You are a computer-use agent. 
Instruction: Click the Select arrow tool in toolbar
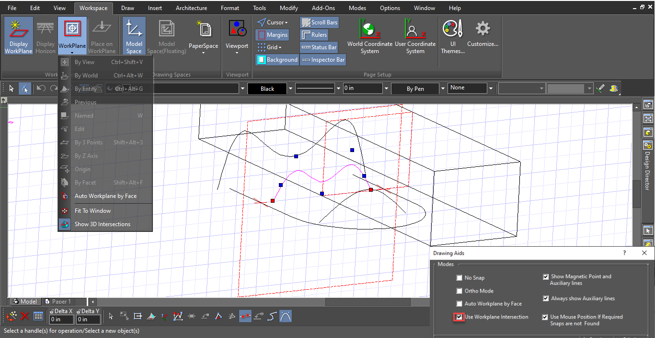[11, 88]
